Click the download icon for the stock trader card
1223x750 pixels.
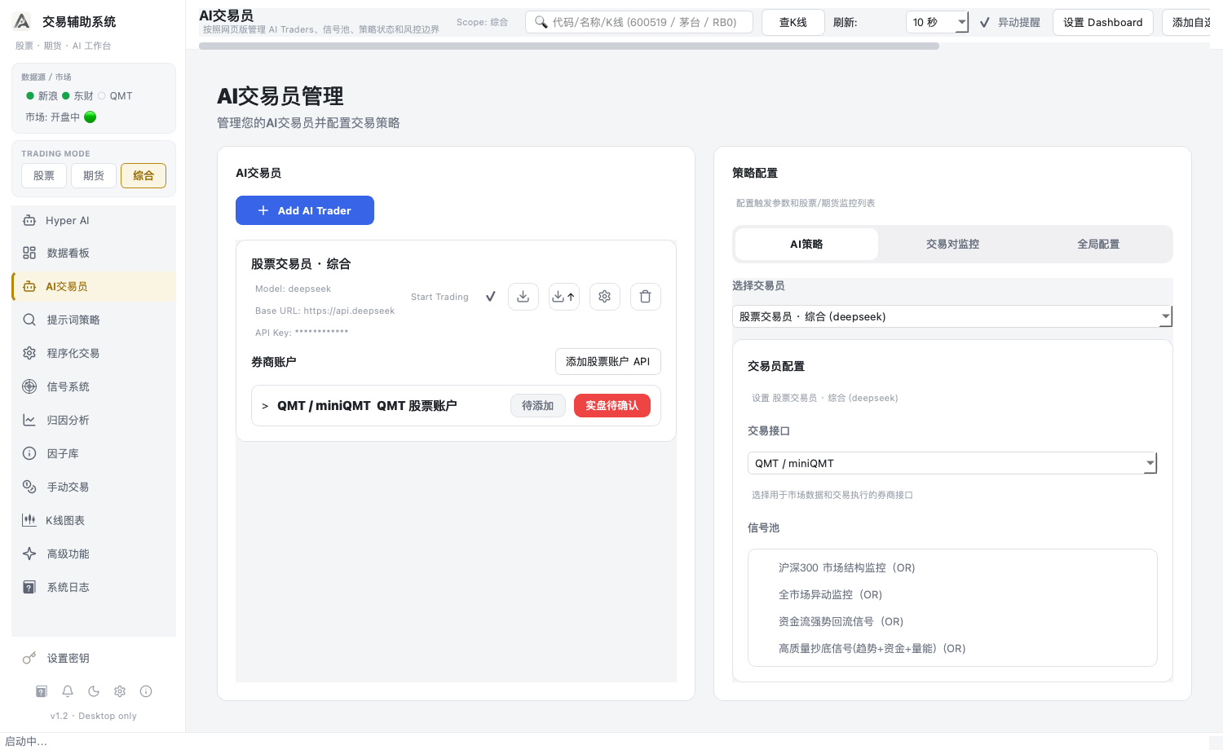pyautogui.click(x=523, y=297)
